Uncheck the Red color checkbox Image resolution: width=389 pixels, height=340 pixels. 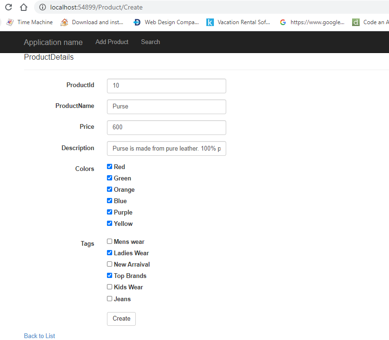(x=109, y=167)
